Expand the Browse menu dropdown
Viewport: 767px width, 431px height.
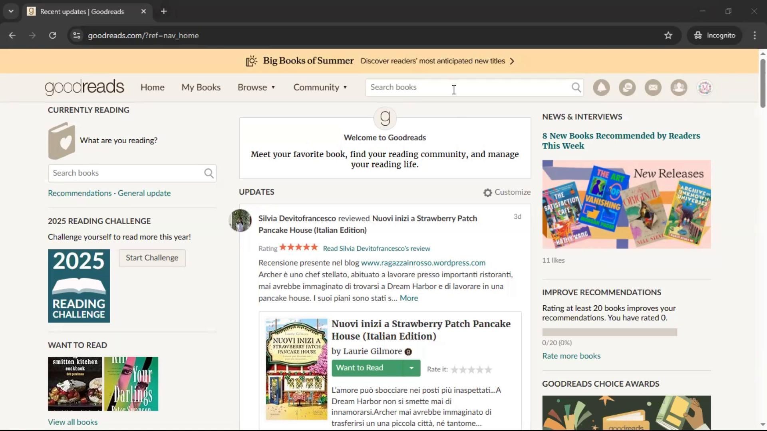coord(256,87)
